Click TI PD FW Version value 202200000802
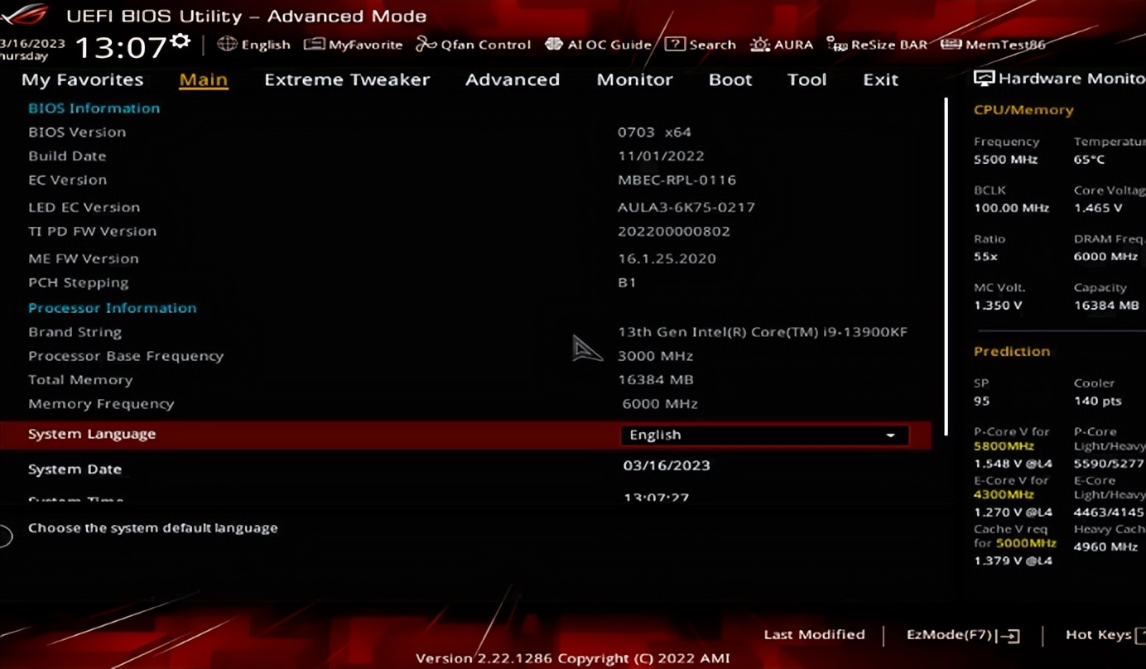 [674, 231]
